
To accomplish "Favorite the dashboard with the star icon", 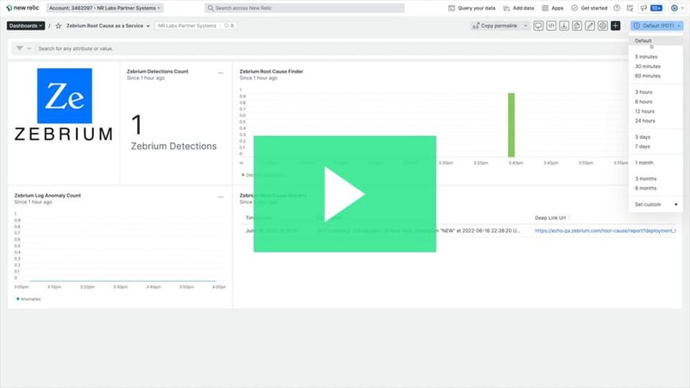I will click(58, 26).
